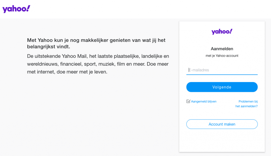Click the Account maken button

click(222, 124)
